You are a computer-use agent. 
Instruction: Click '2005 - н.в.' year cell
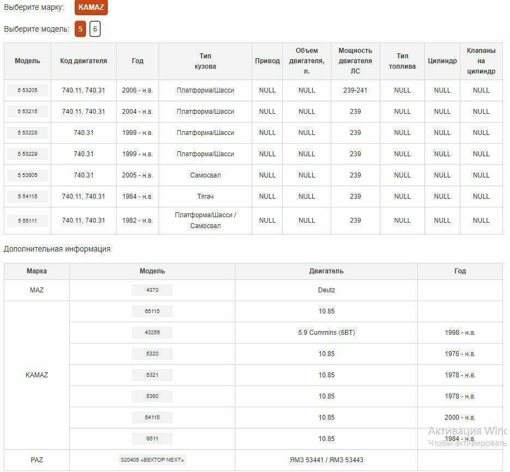coord(137,175)
